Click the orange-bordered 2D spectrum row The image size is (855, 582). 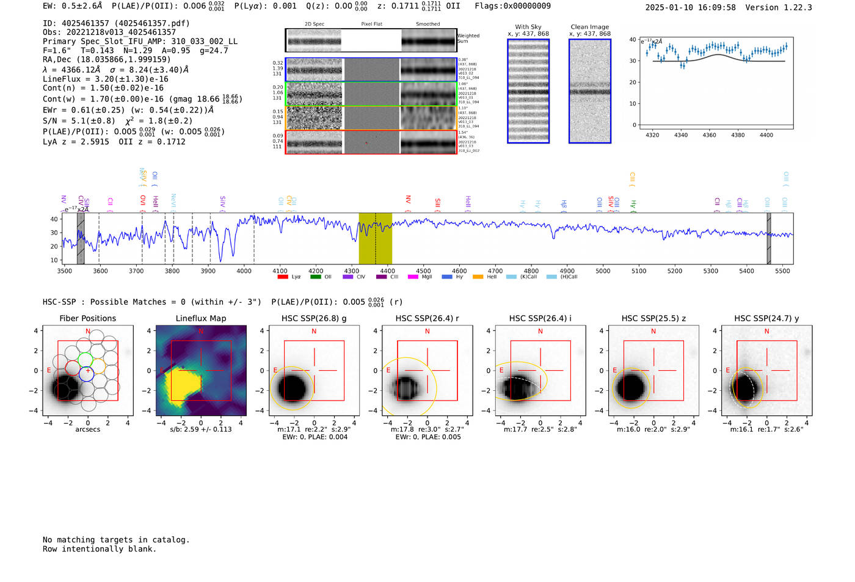pyautogui.click(x=371, y=118)
